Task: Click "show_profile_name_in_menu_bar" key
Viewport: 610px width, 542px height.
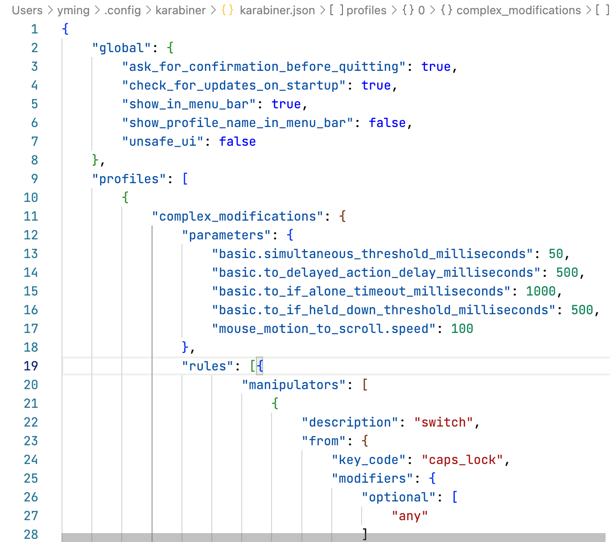Action: coord(238,123)
